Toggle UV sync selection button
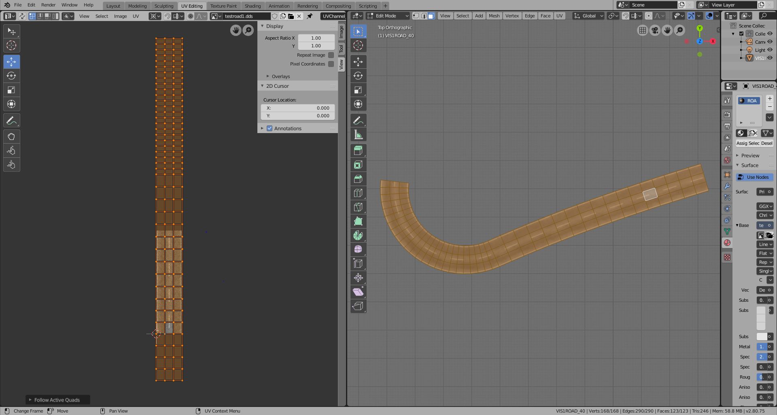This screenshot has height=415, width=777. point(22,16)
